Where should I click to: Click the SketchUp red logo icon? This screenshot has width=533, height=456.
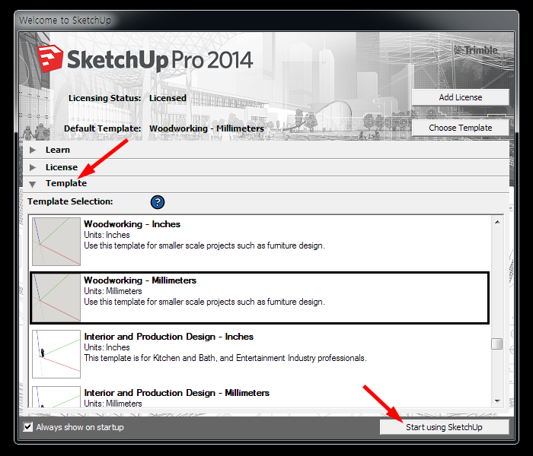(50, 59)
